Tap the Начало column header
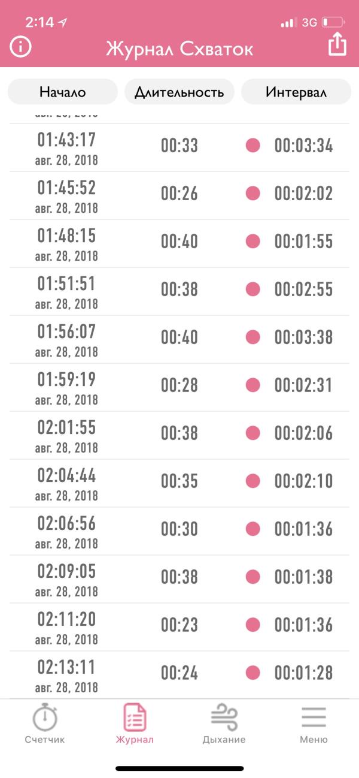359x778 pixels. click(63, 92)
